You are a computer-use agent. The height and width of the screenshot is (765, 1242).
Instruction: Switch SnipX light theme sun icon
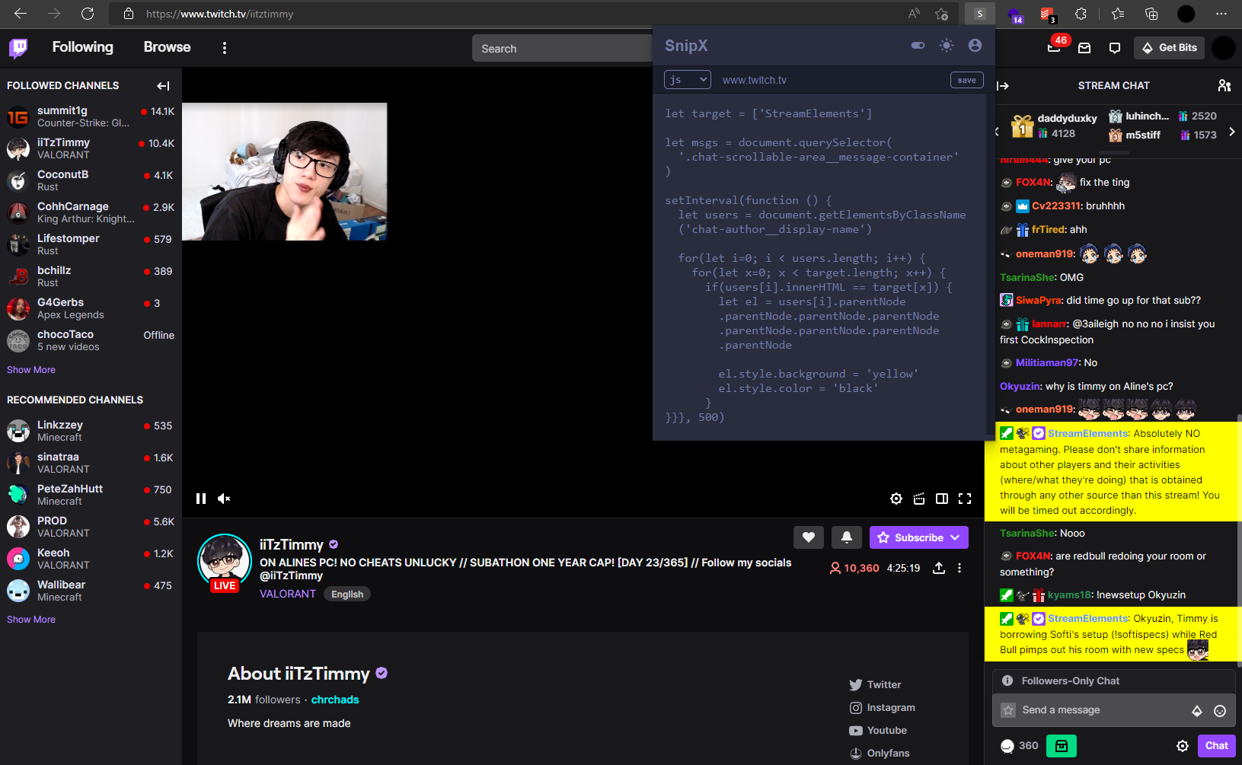(947, 46)
